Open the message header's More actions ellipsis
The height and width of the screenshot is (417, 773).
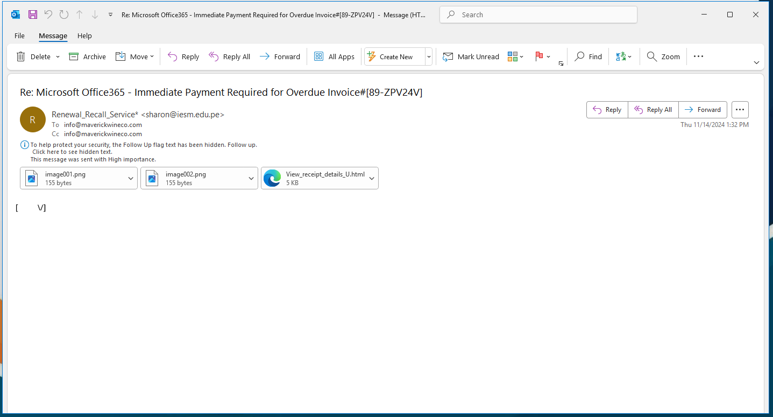coord(740,110)
